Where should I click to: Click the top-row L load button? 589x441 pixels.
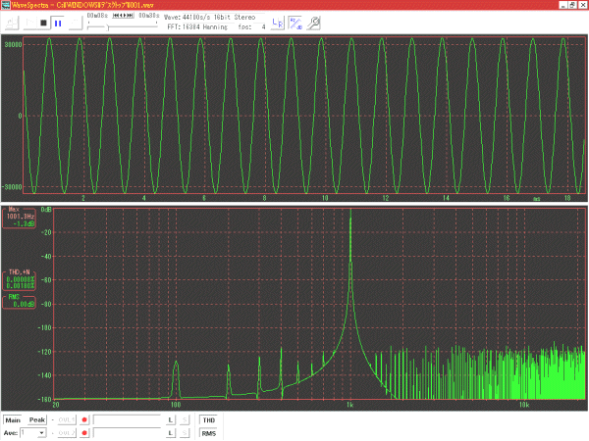(x=171, y=419)
